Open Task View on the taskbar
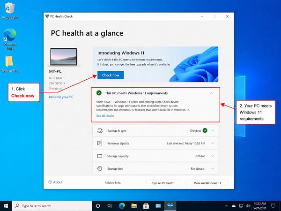 click(110, 206)
